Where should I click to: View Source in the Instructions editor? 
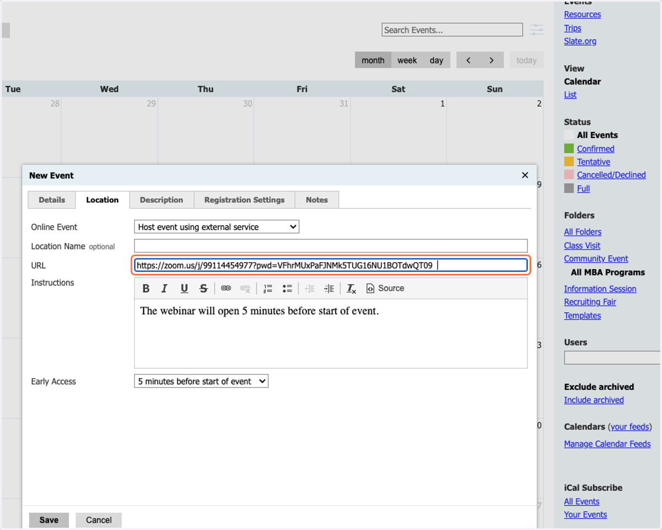coord(385,288)
